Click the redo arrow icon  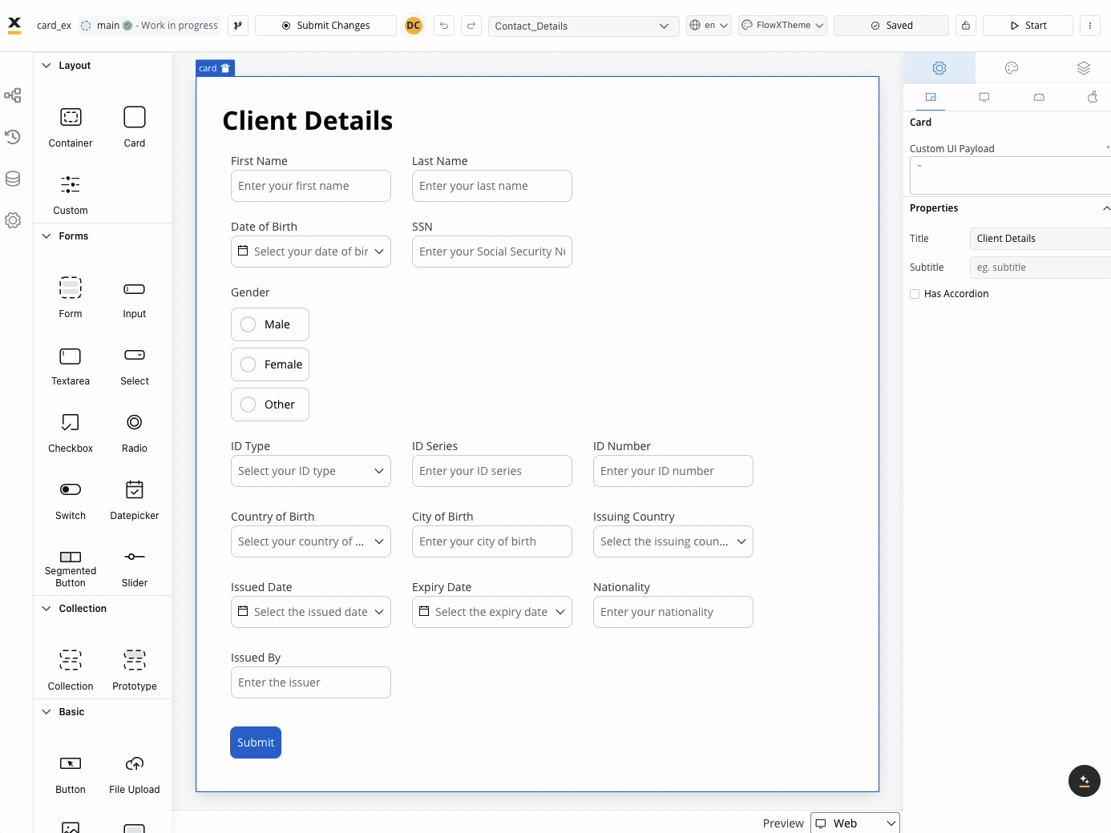(x=471, y=26)
